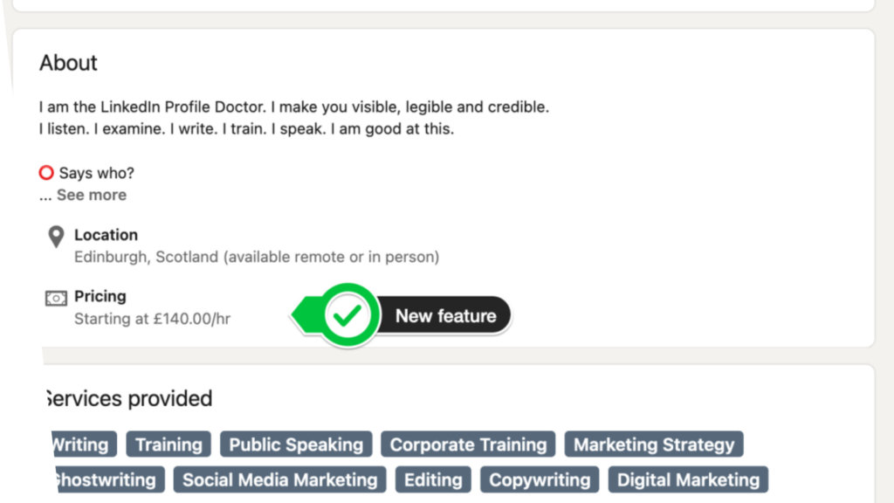Open the Copywriting service tag
The width and height of the screenshot is (894, 503).
point(540,479)
